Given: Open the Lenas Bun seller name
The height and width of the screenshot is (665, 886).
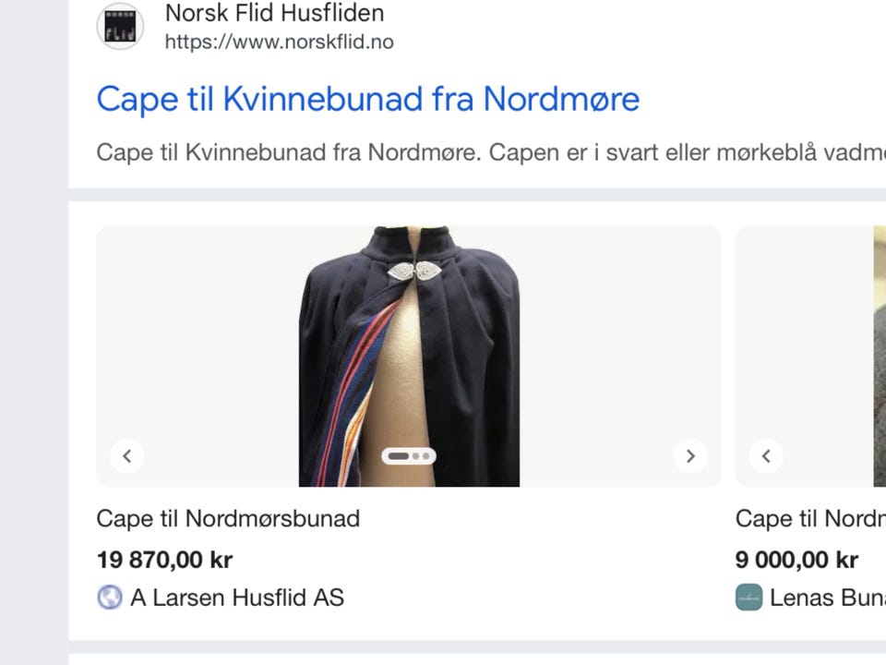Looking at the screenshot, I should [x=828, y=598].
